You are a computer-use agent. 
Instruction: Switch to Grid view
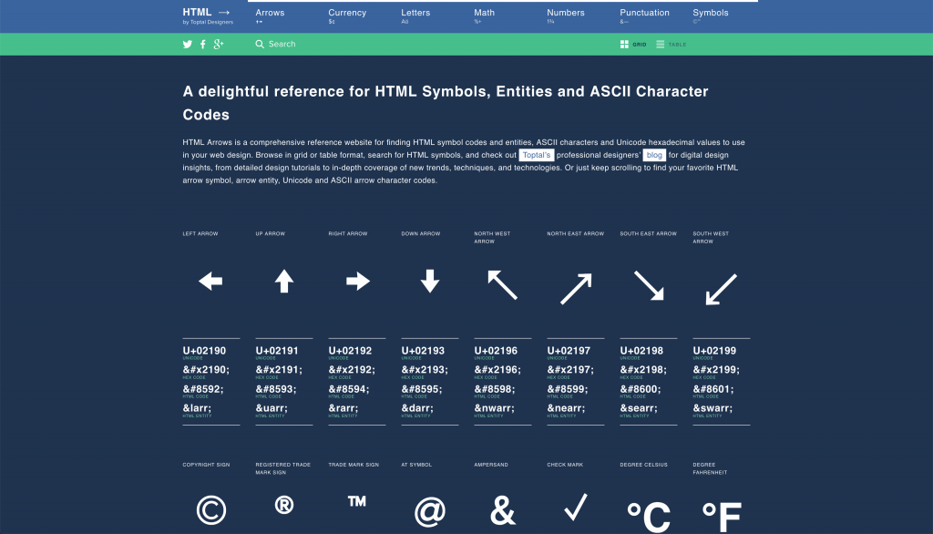pos(633,45)
